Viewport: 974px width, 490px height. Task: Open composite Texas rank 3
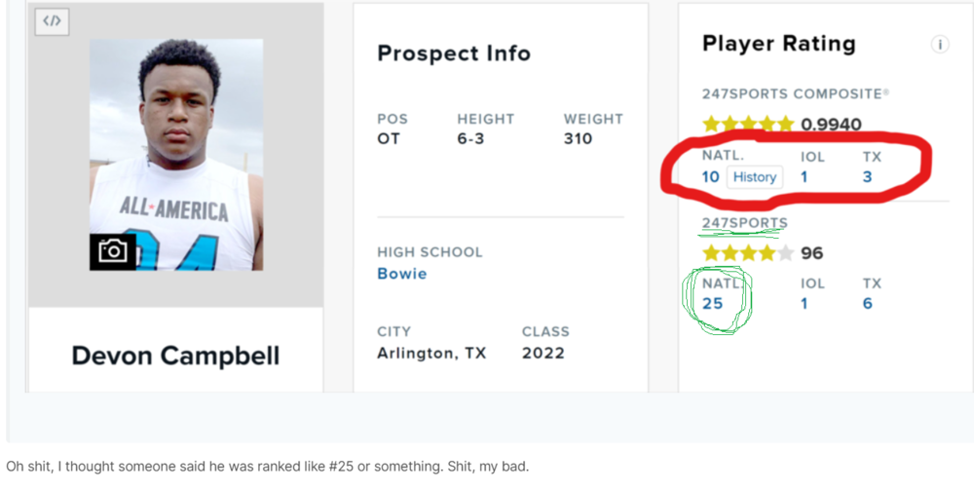tap(867, 176)
